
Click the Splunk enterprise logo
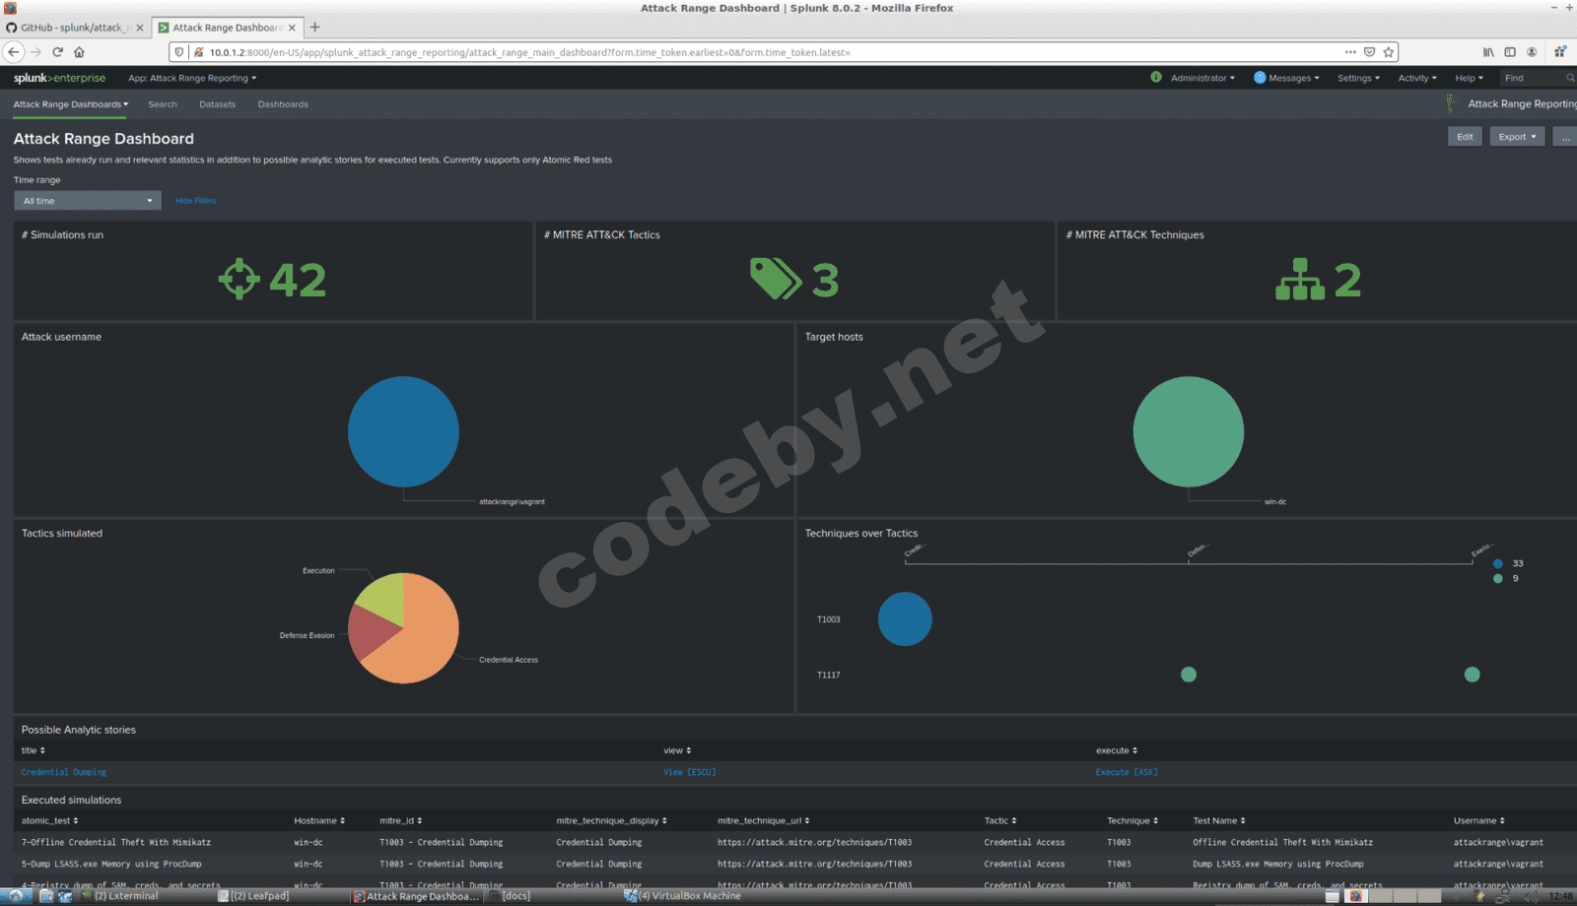(59, 78)
